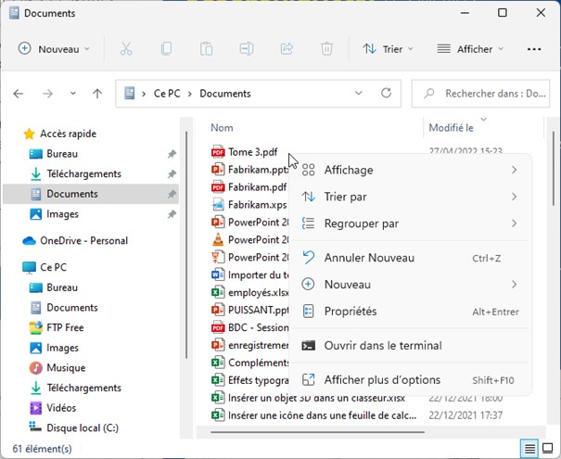Click the Delete trash icon
This screenshot has width=561, height=459.
pos(326,48)
